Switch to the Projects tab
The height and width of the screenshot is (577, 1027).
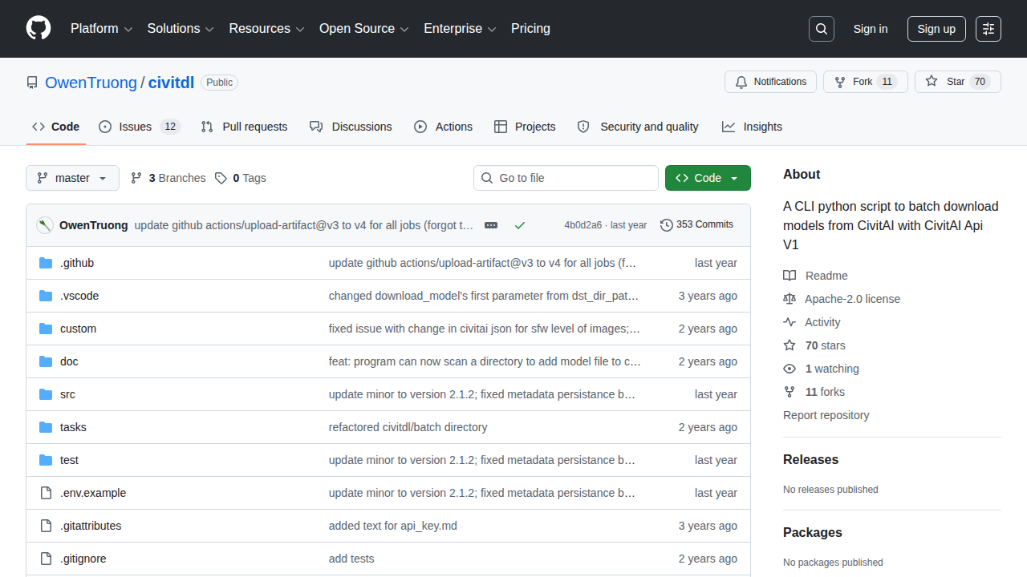point(525,127)
